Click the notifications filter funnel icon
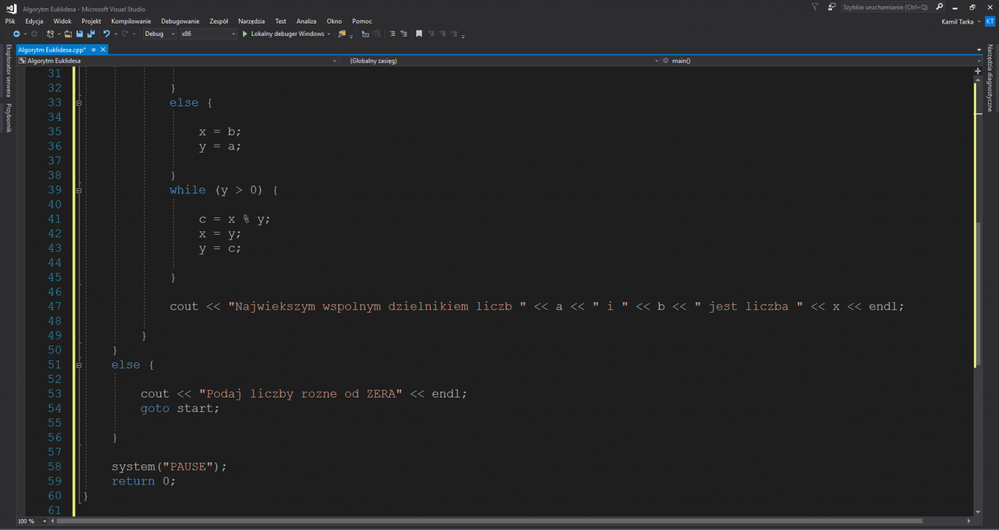The width and height of the screenshot is (999, 530). click(x=815, y=7)
